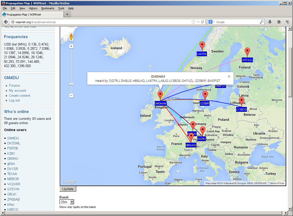293x216 pixels.
Task: Click the Frequencies section heading
Action: 16,37
